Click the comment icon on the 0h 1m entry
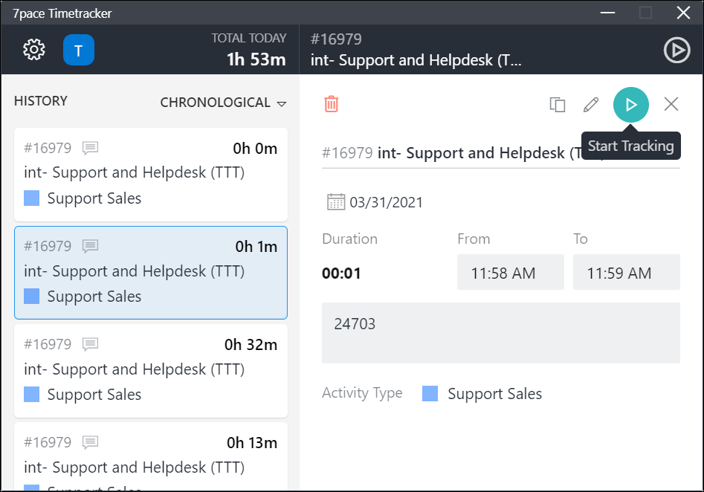Screen dimensions: 704x492 [90, 246]
